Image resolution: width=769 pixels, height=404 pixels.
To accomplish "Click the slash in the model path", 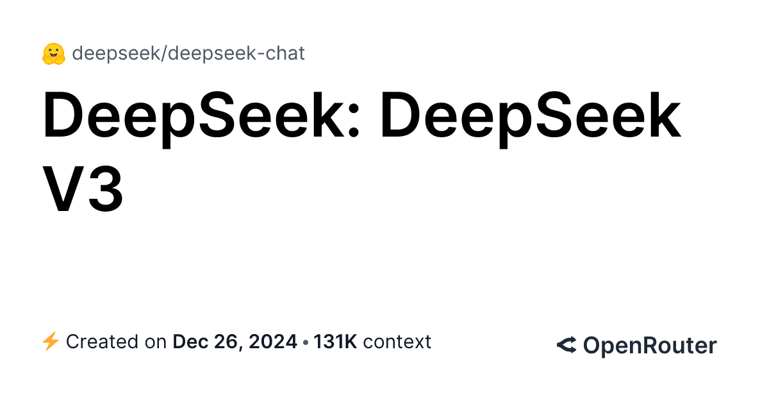I will (x=168, y=53).
